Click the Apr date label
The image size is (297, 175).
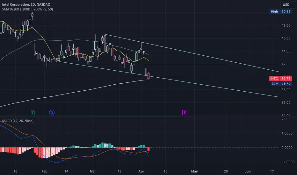pyautogui.click(x=141, y=171)
